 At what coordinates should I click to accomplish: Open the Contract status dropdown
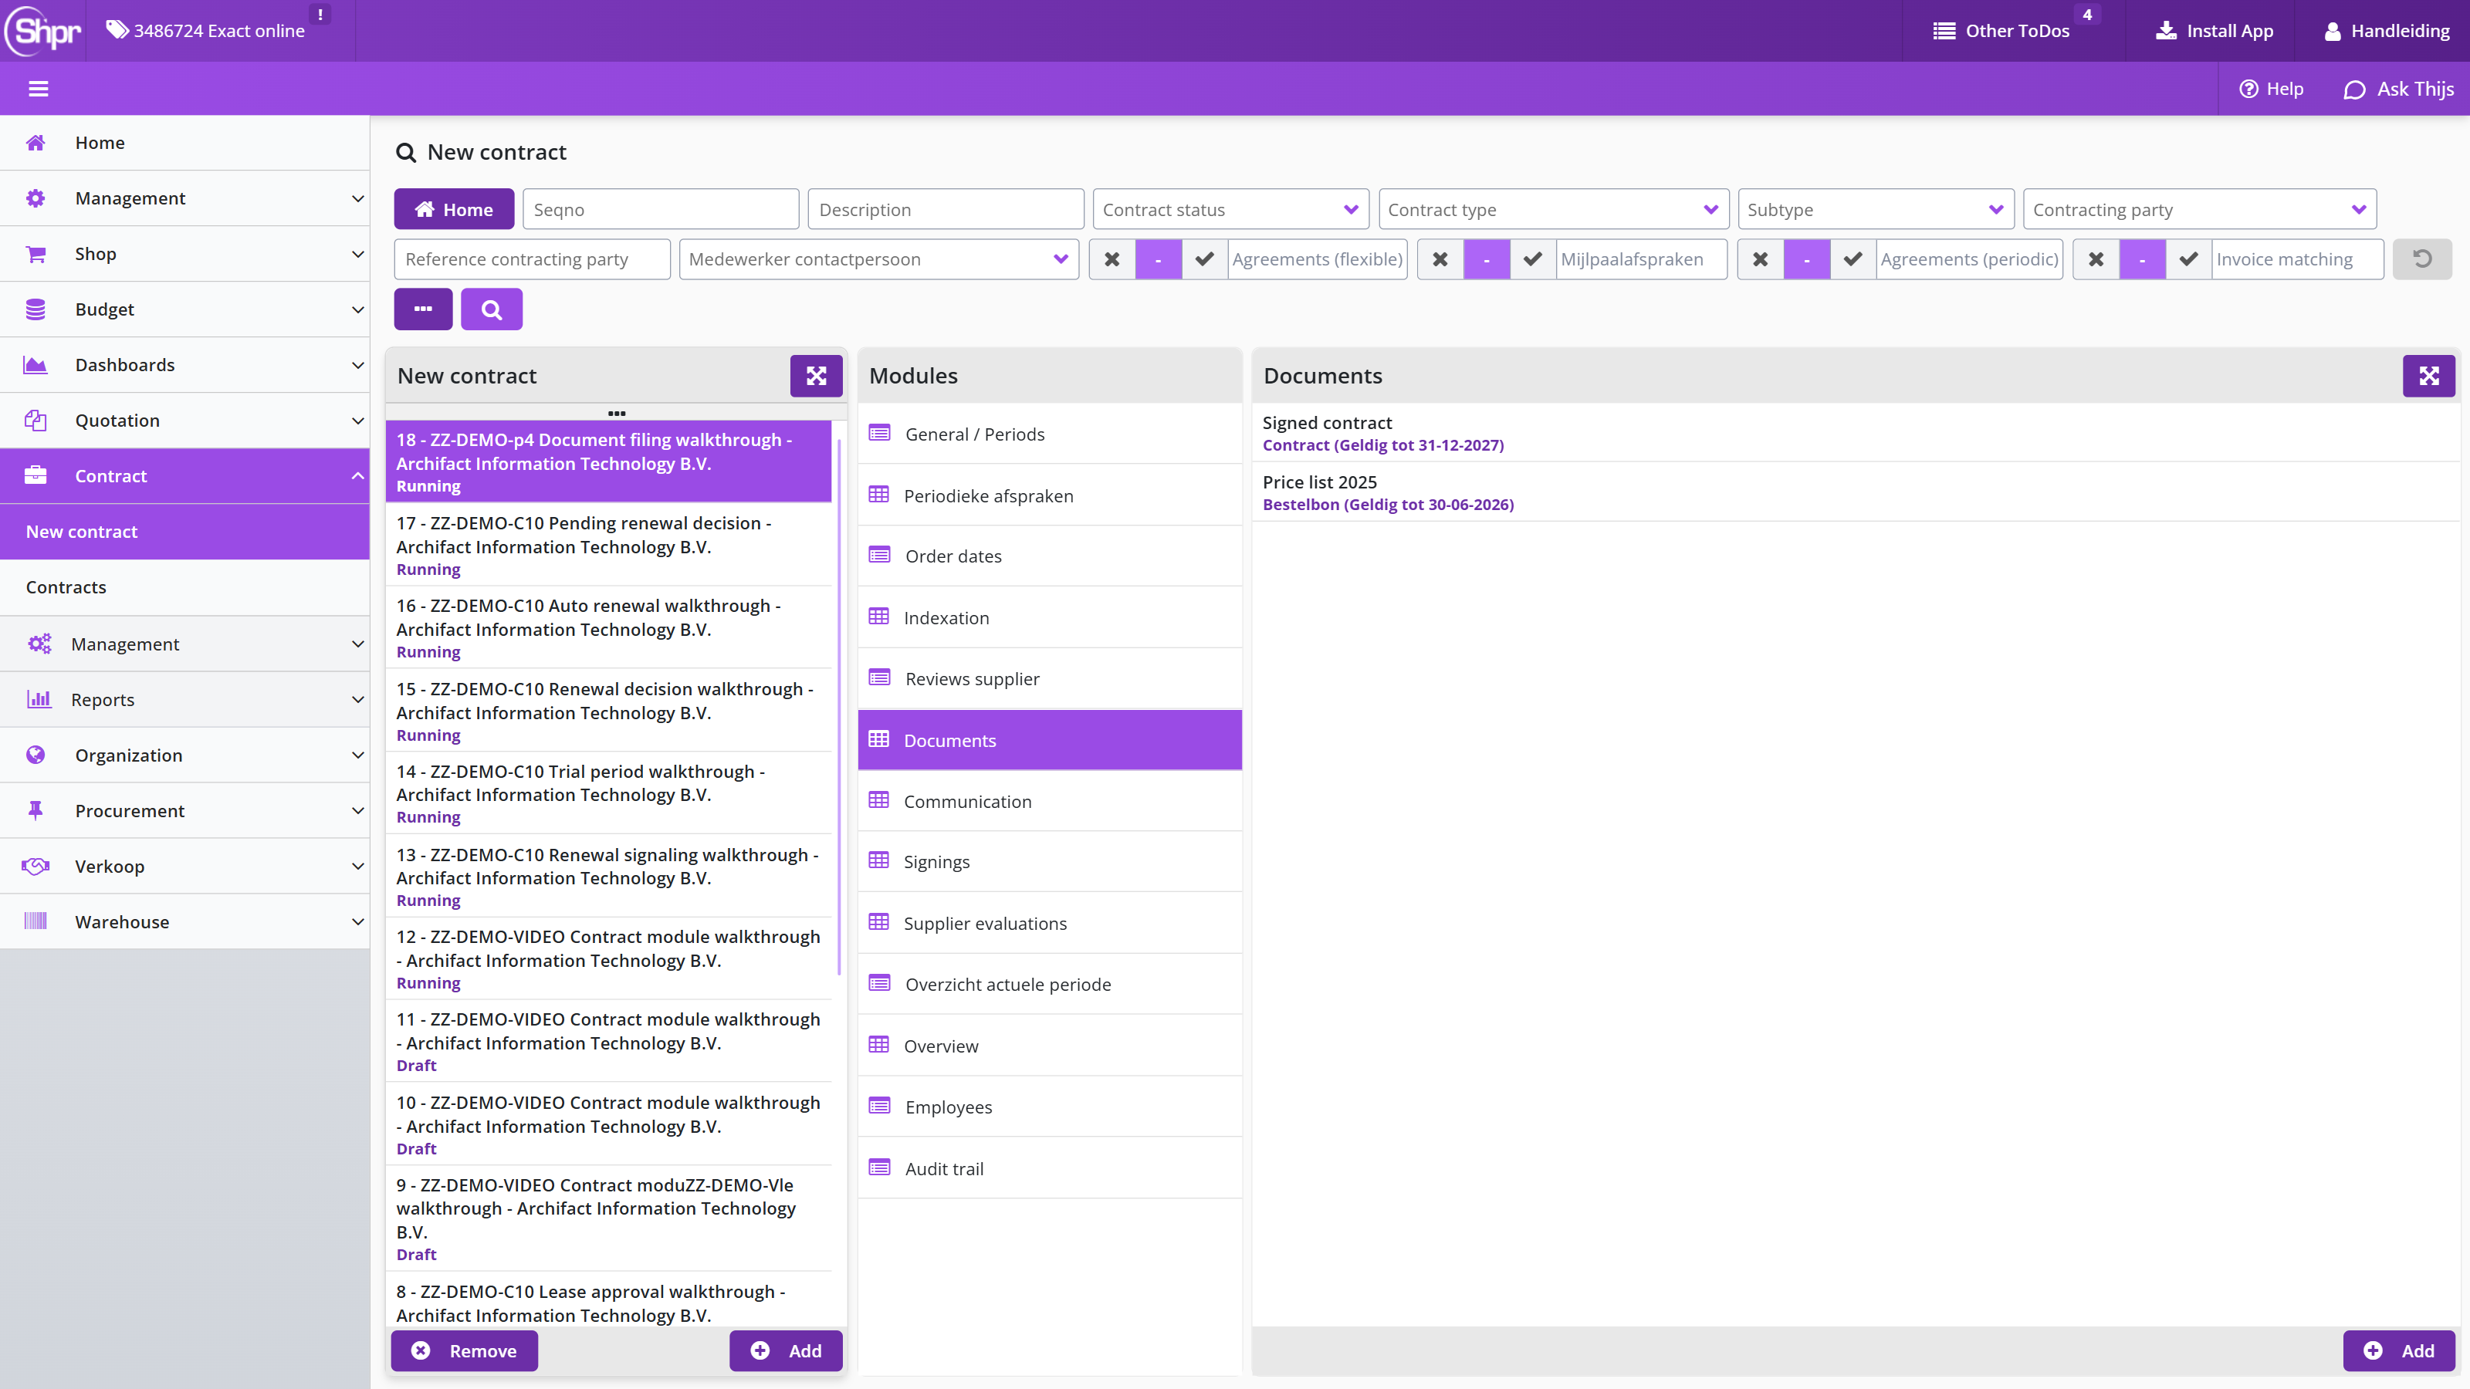click(x=1230, y=209)
